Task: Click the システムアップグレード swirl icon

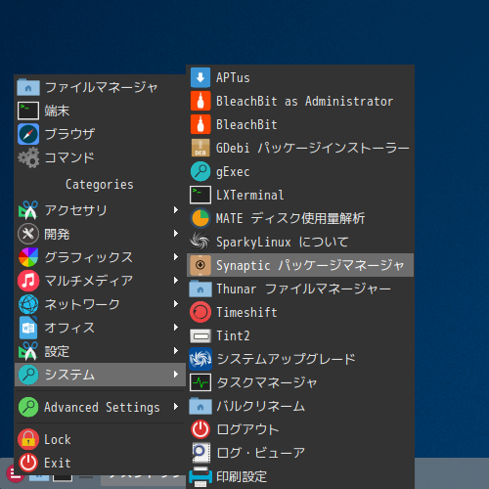Action: (200, 359)
